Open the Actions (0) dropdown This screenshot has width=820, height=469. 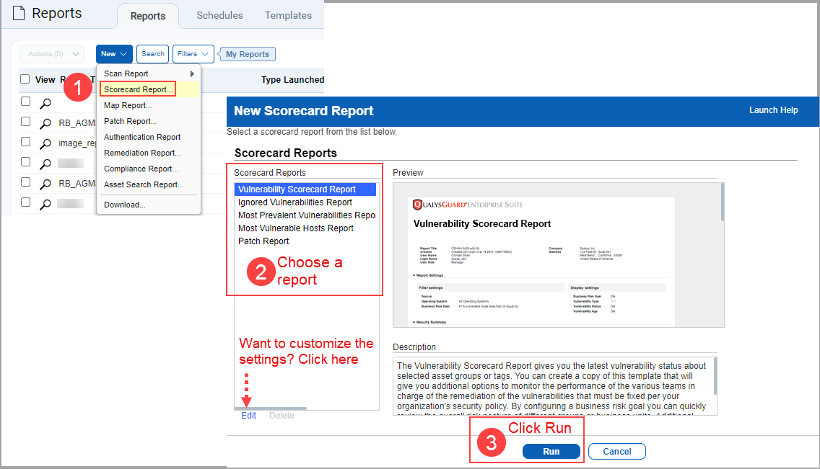pos(52,54)
